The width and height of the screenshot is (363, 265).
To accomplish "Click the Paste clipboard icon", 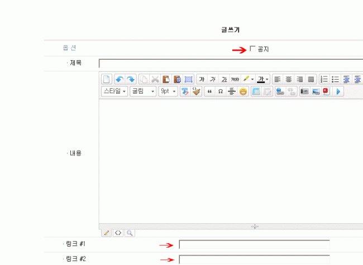I will (x=166, y=79).
